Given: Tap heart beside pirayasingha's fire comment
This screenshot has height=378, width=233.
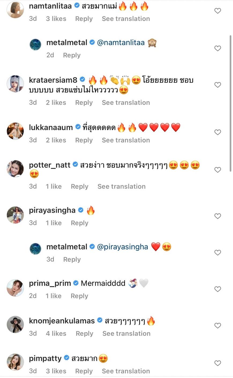Looking at the screenshot, I should pos(218,216).
